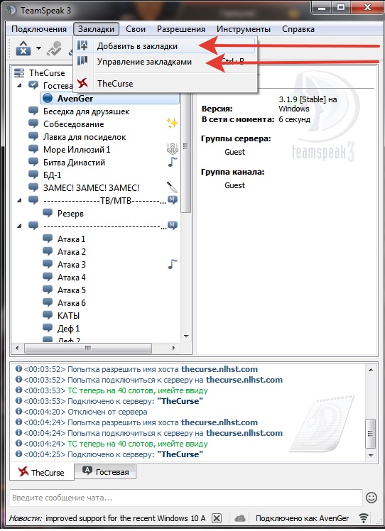Select the Собеседование channel

click(74, 124)
